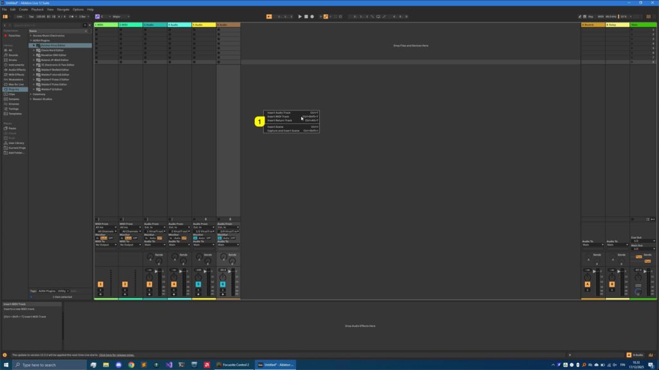Screen dimensions: 659x370
Task: Open the Options menu
Action: point(78,10)
